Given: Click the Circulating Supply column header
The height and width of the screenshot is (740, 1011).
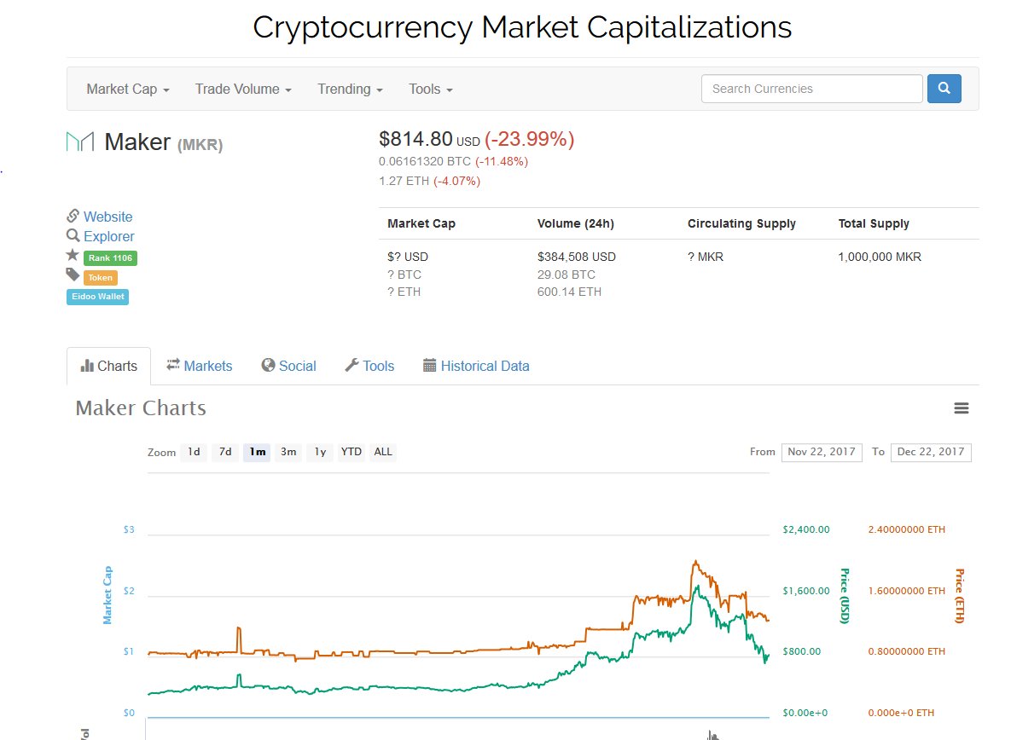Looking at the screenshot, I should (741, 223).
